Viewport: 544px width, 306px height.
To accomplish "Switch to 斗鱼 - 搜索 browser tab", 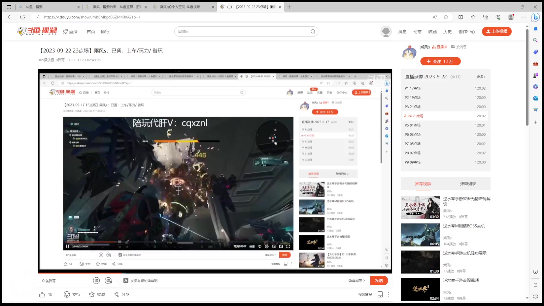I will click(49, 7).
